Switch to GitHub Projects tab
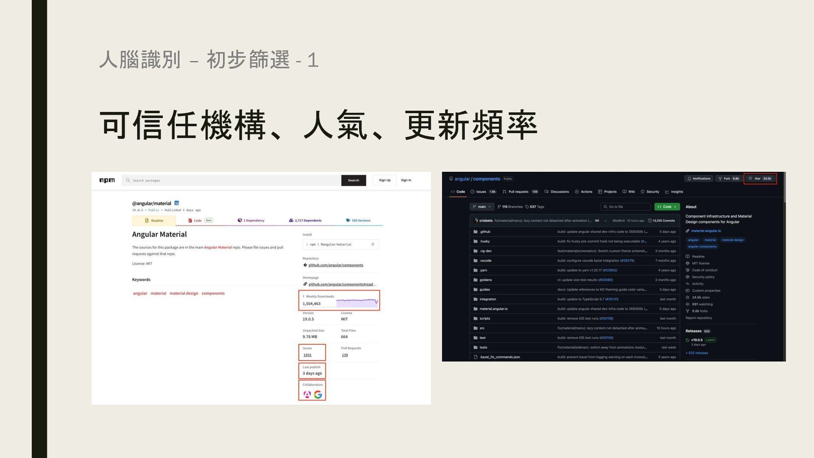 pos(607,192)
